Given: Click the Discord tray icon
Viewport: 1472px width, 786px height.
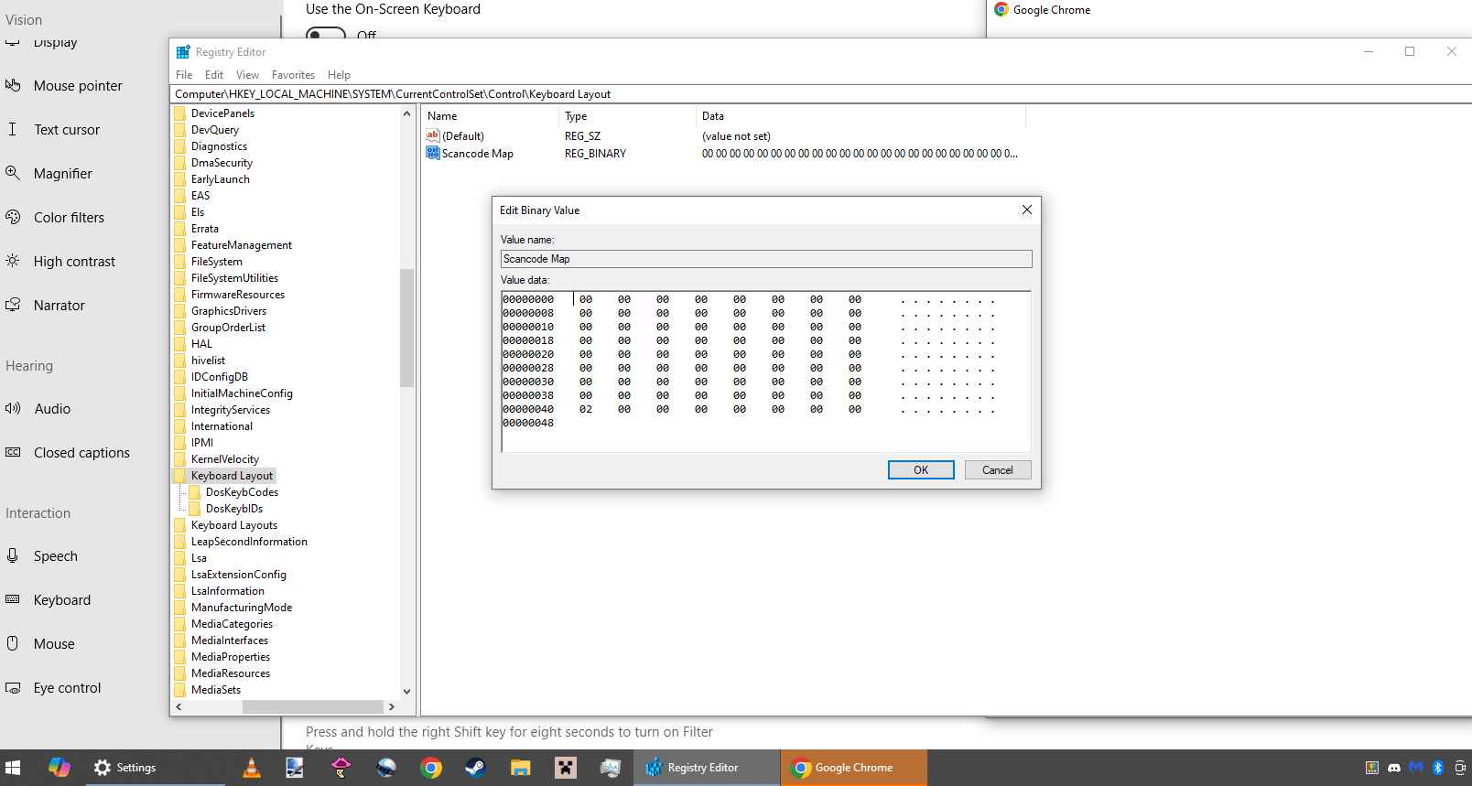Looking at the screenshot, I should tap(1394, 768).
